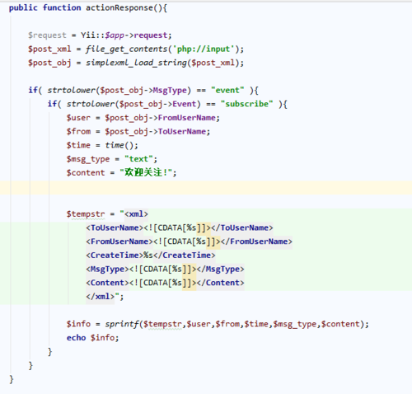Click the Chinese welcome message string

point(146,172)
